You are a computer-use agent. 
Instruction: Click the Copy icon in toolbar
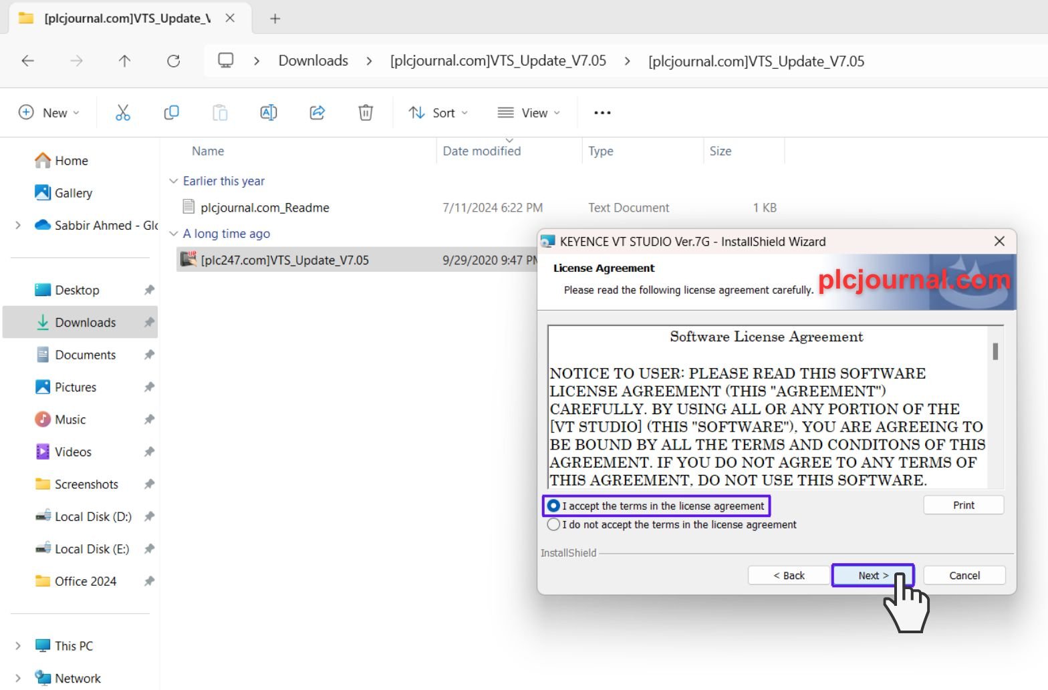171,113
